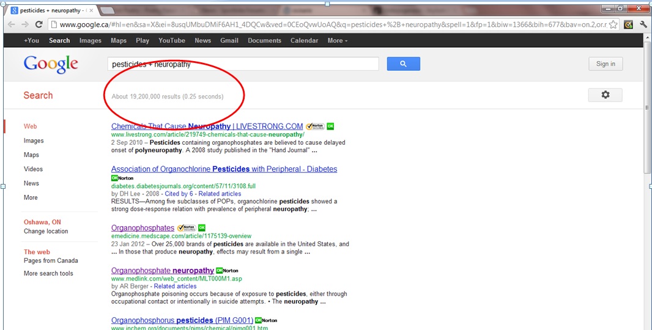Open Gmail from the black navigation bar
The height and width of the screenshot is (330, 652).
coord(229,40)
